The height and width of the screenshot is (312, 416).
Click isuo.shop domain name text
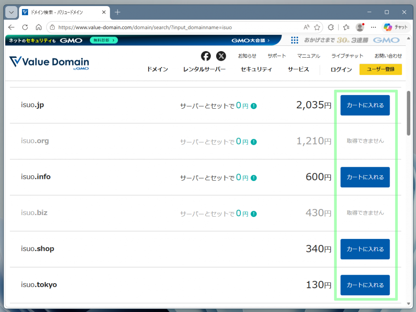coord(38,249)
